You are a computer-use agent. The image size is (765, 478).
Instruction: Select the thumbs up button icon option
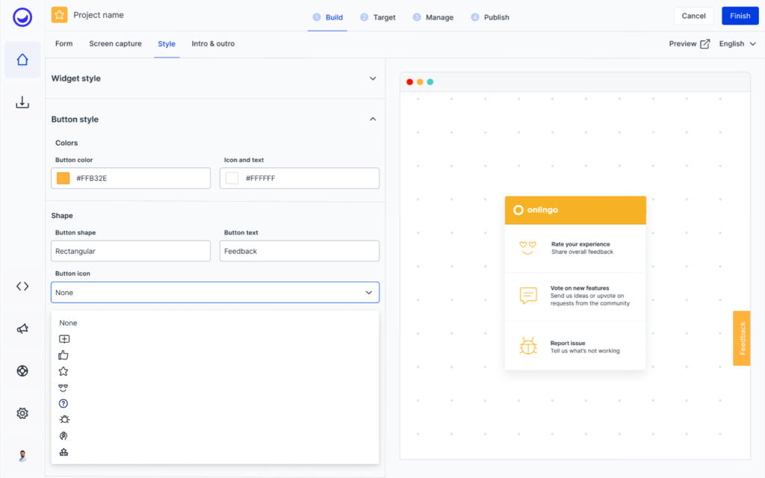[64, 355]
